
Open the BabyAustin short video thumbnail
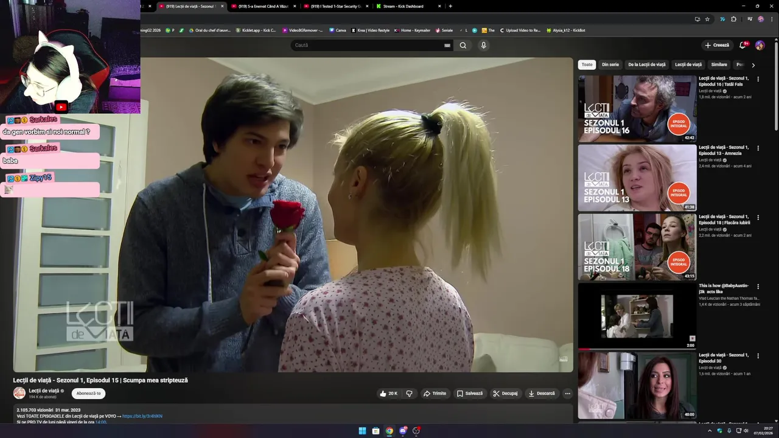click(x=637, y=316)
